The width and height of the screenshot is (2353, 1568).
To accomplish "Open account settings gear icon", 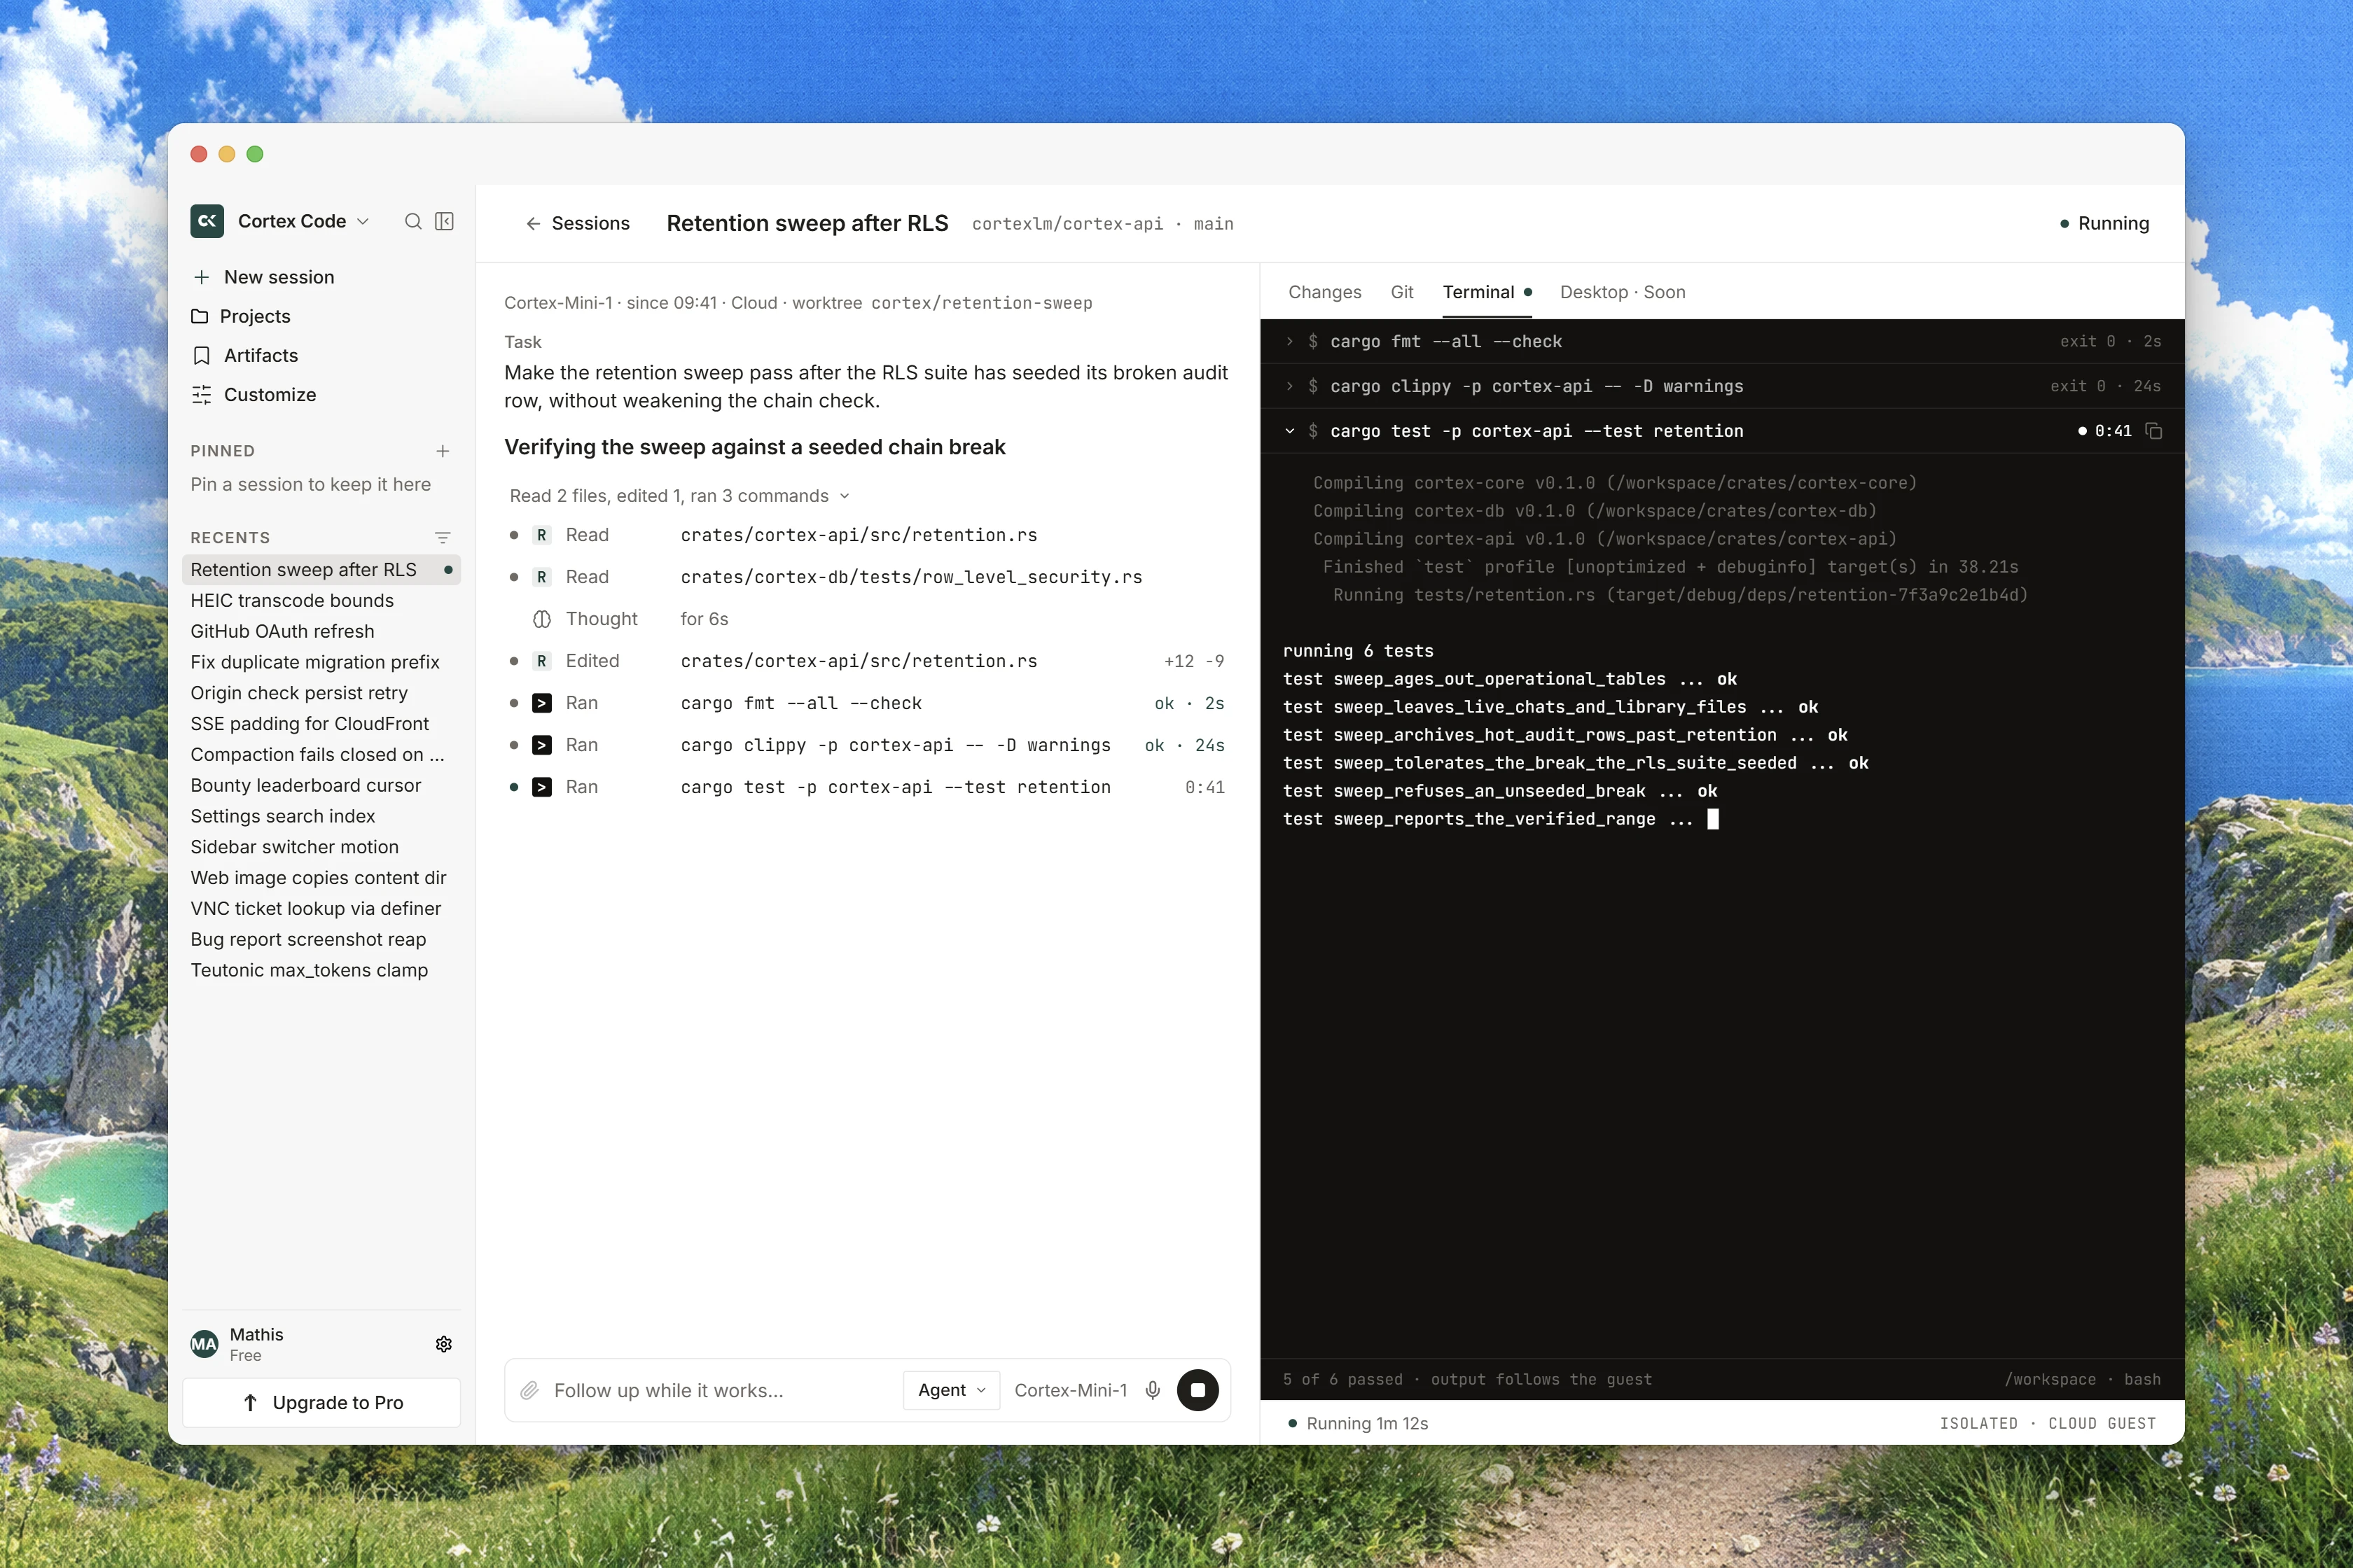I will (444, 1344).
